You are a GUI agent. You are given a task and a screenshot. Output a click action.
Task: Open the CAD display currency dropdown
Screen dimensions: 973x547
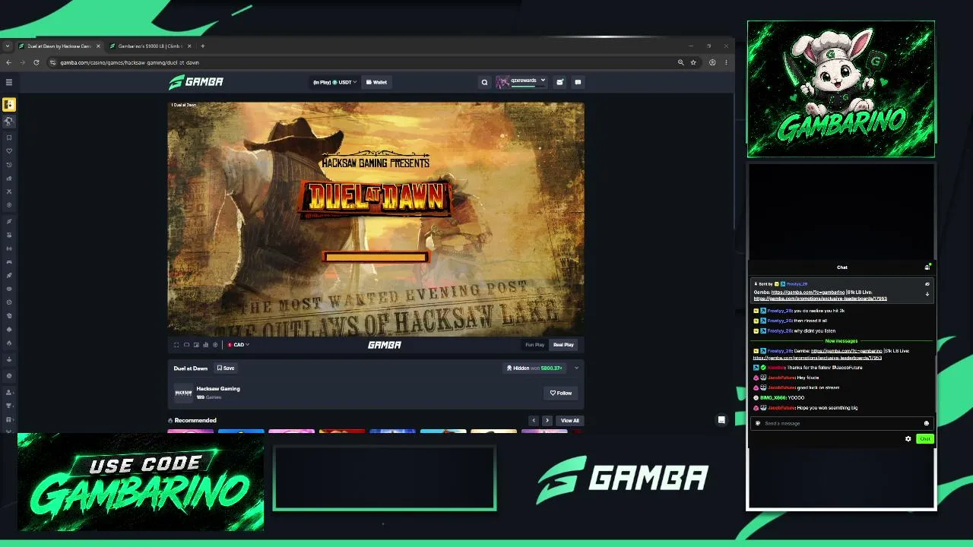238,345
